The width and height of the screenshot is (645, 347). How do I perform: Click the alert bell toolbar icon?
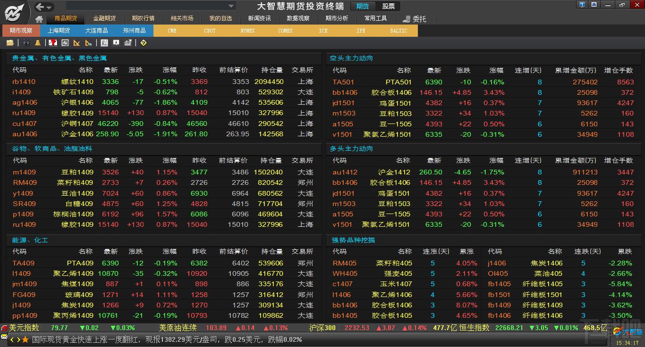(x=37, y=43)
